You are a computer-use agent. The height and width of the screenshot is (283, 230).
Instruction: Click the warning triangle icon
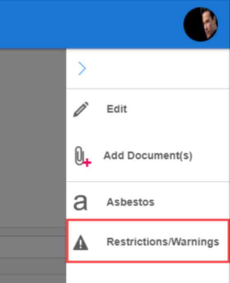click(x=81, y=243)
